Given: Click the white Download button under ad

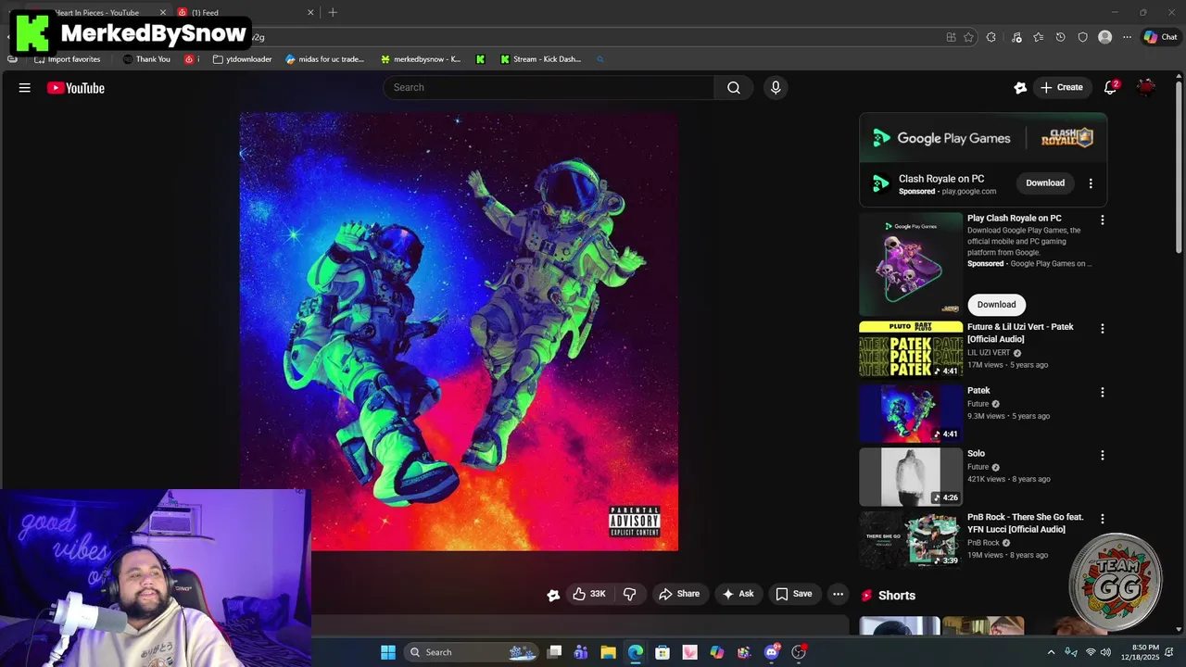Looking at the screenshot, I should tap(996, 305).
